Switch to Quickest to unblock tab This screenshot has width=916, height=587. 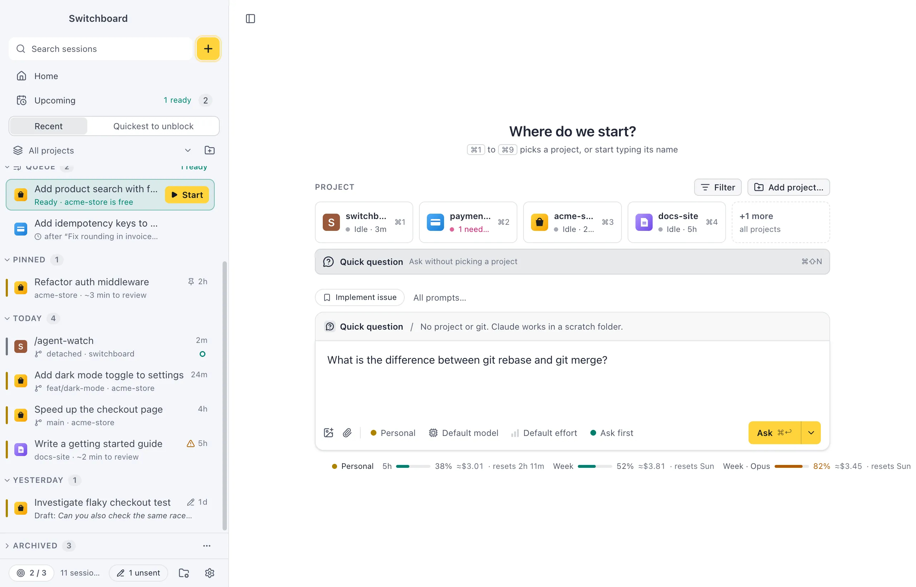point(153,126)
